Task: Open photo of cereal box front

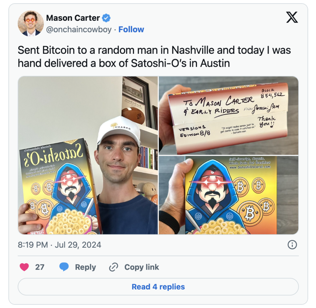Action: (229, 195)
